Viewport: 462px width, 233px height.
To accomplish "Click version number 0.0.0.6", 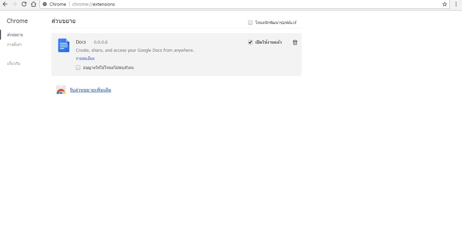I will pos(101,42).
